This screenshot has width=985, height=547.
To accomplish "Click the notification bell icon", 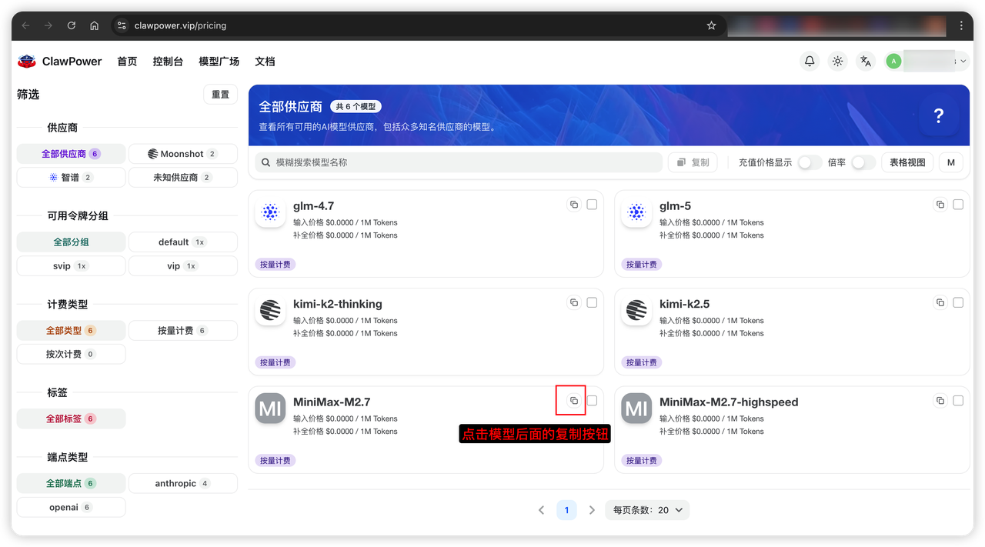I will tap(810, 62).
